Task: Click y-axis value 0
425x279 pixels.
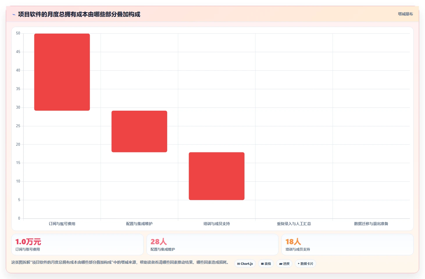Action: tap(19, 218)
